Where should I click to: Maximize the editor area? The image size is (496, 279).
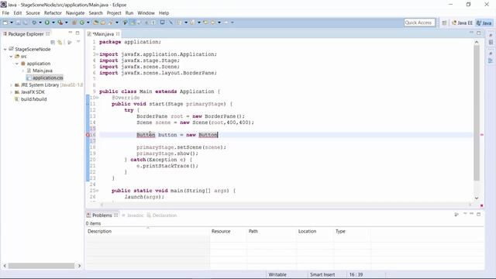[479, 33]
